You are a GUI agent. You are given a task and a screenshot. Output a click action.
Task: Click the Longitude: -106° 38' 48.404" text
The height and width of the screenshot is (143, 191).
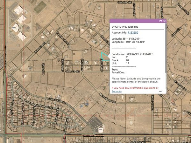click(x=128, y=42)
